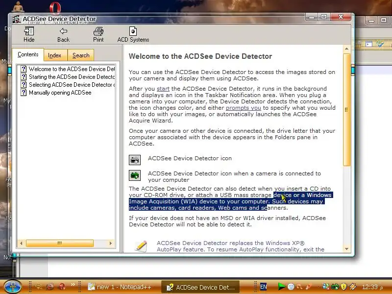Switch to new 1 - Notepad++ taskbar button
The image size is (392, 294).
(120, 287)
